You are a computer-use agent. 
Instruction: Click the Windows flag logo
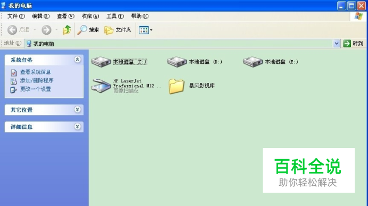point(358,17)
